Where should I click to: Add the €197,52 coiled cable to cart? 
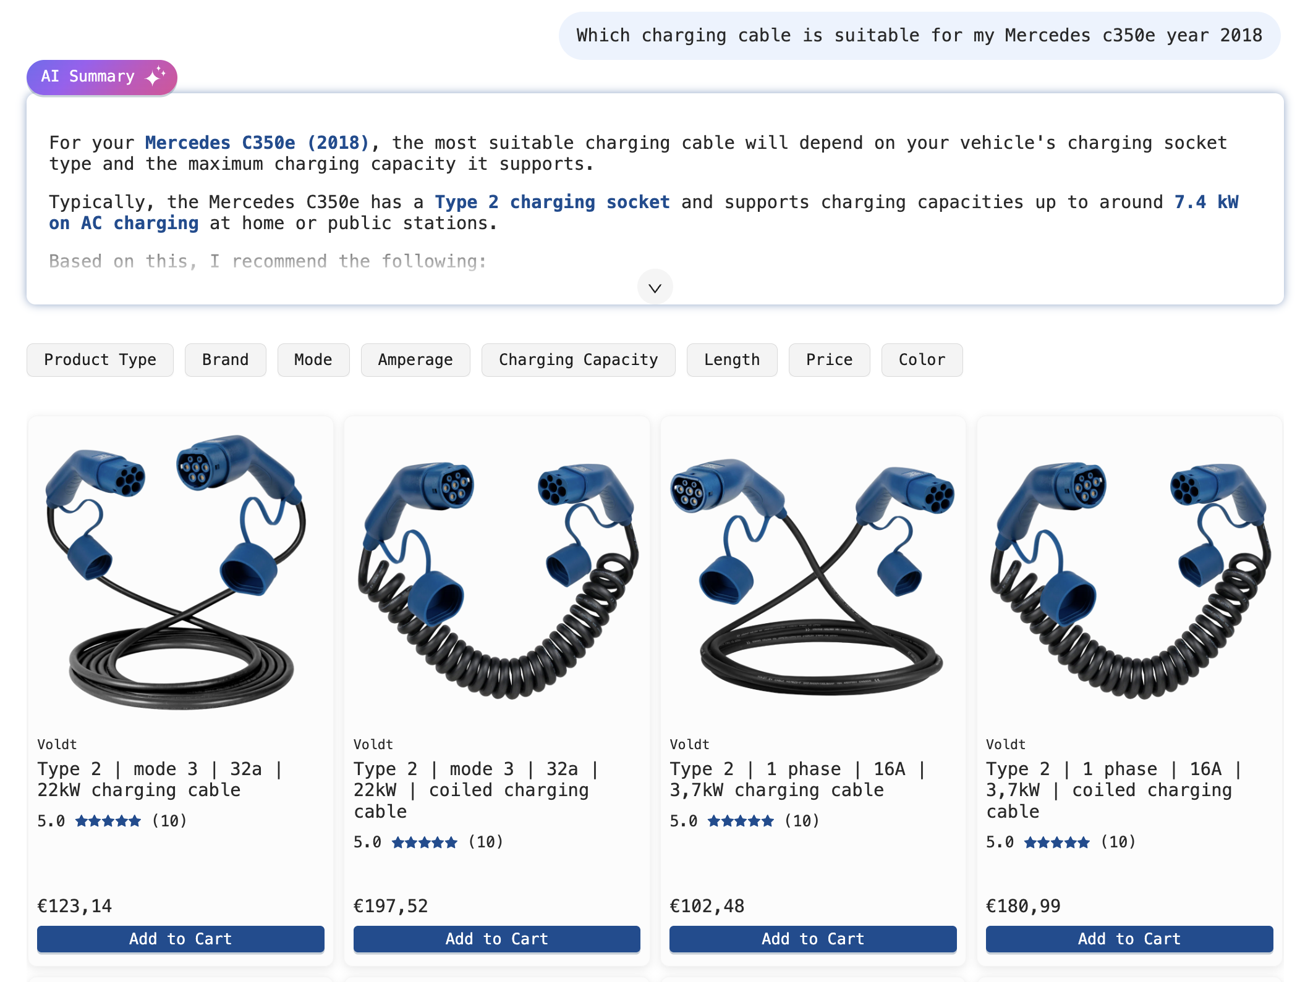496,939
